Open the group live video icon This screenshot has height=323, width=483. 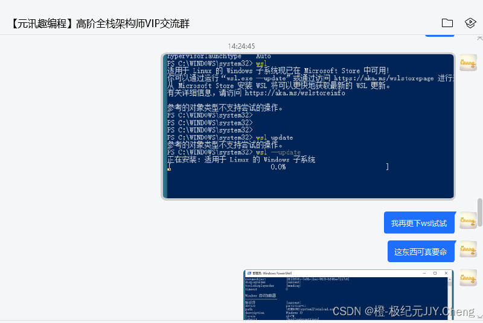[x=470, y=23]
